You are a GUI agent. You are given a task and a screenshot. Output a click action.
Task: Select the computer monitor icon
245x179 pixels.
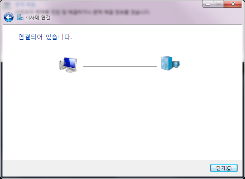point(70,65)
